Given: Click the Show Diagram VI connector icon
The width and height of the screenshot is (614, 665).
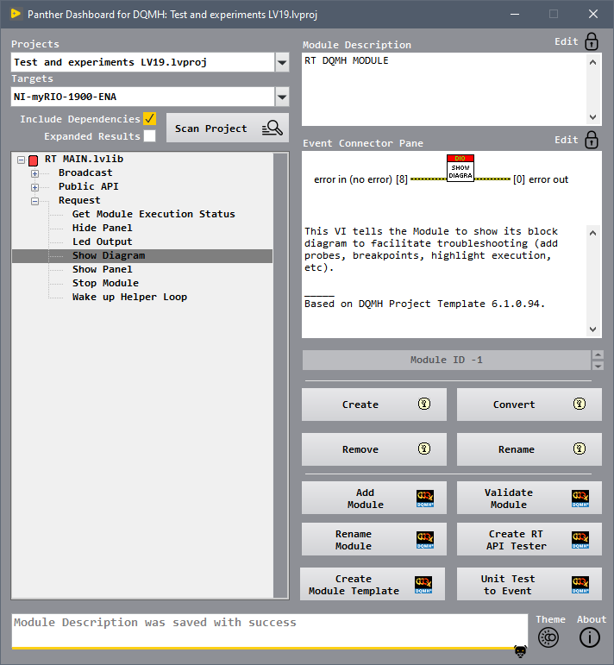Looking at the screenshot, I should 460,168.
